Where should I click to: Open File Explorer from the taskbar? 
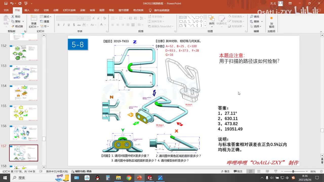pyautogui.click(x=118, y=178)
